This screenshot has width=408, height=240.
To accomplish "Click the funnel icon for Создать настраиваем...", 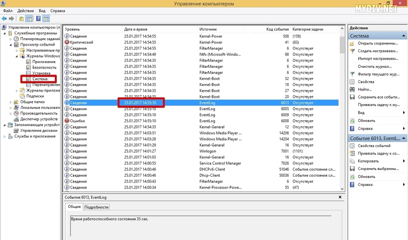I will (x=352, y=51).
